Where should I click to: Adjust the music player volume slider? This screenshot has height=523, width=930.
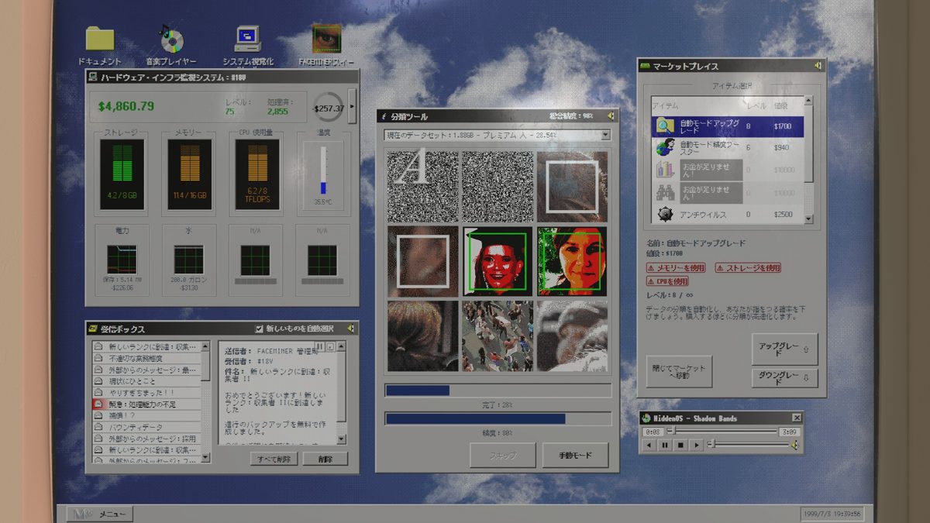752,445
